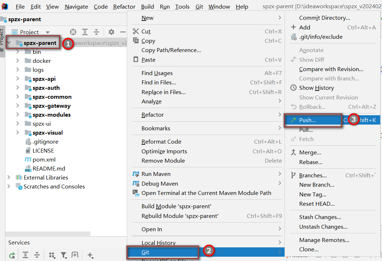Select the LICENSE file

[x=43, y=151]
